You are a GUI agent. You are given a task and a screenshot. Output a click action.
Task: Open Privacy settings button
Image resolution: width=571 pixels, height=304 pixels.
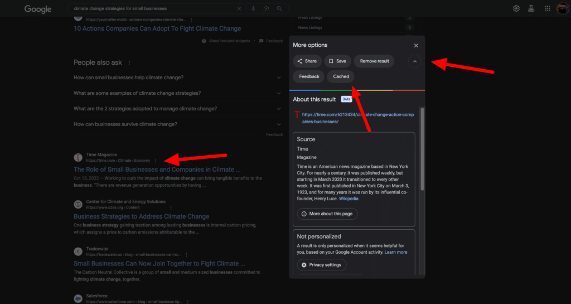point(322,265)
